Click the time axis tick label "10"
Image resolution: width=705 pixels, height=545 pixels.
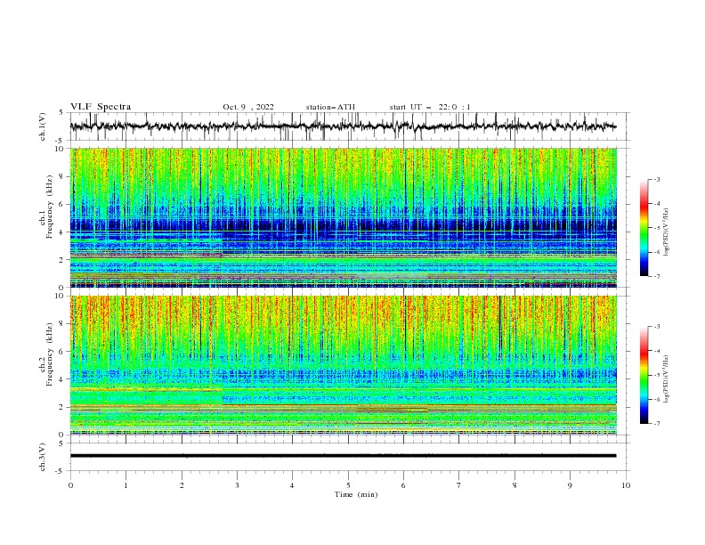pos(626,485)
